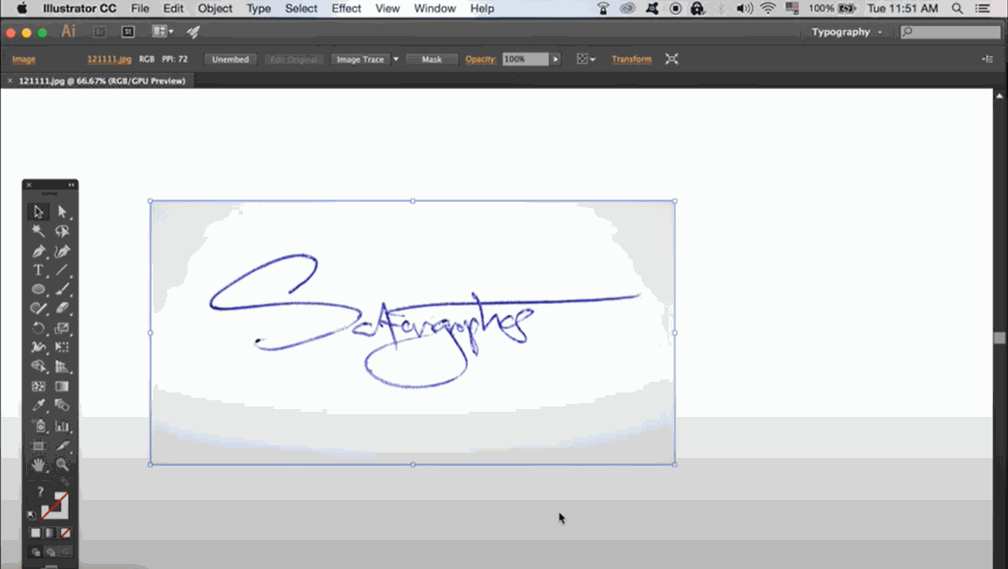
Task: Select the Direct Selection tool
Action: tap(62, 212)
